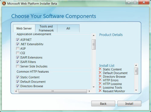Click the Web Platform Installer title icon
Image resolution: width=151 pixels, height=112 pixels.
click(4, 3)
